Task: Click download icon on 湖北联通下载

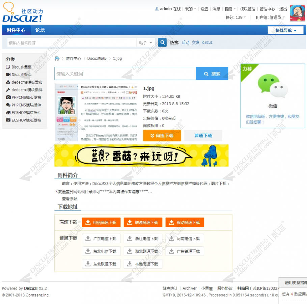Action: pyautogui.click(x=130, y=251)
